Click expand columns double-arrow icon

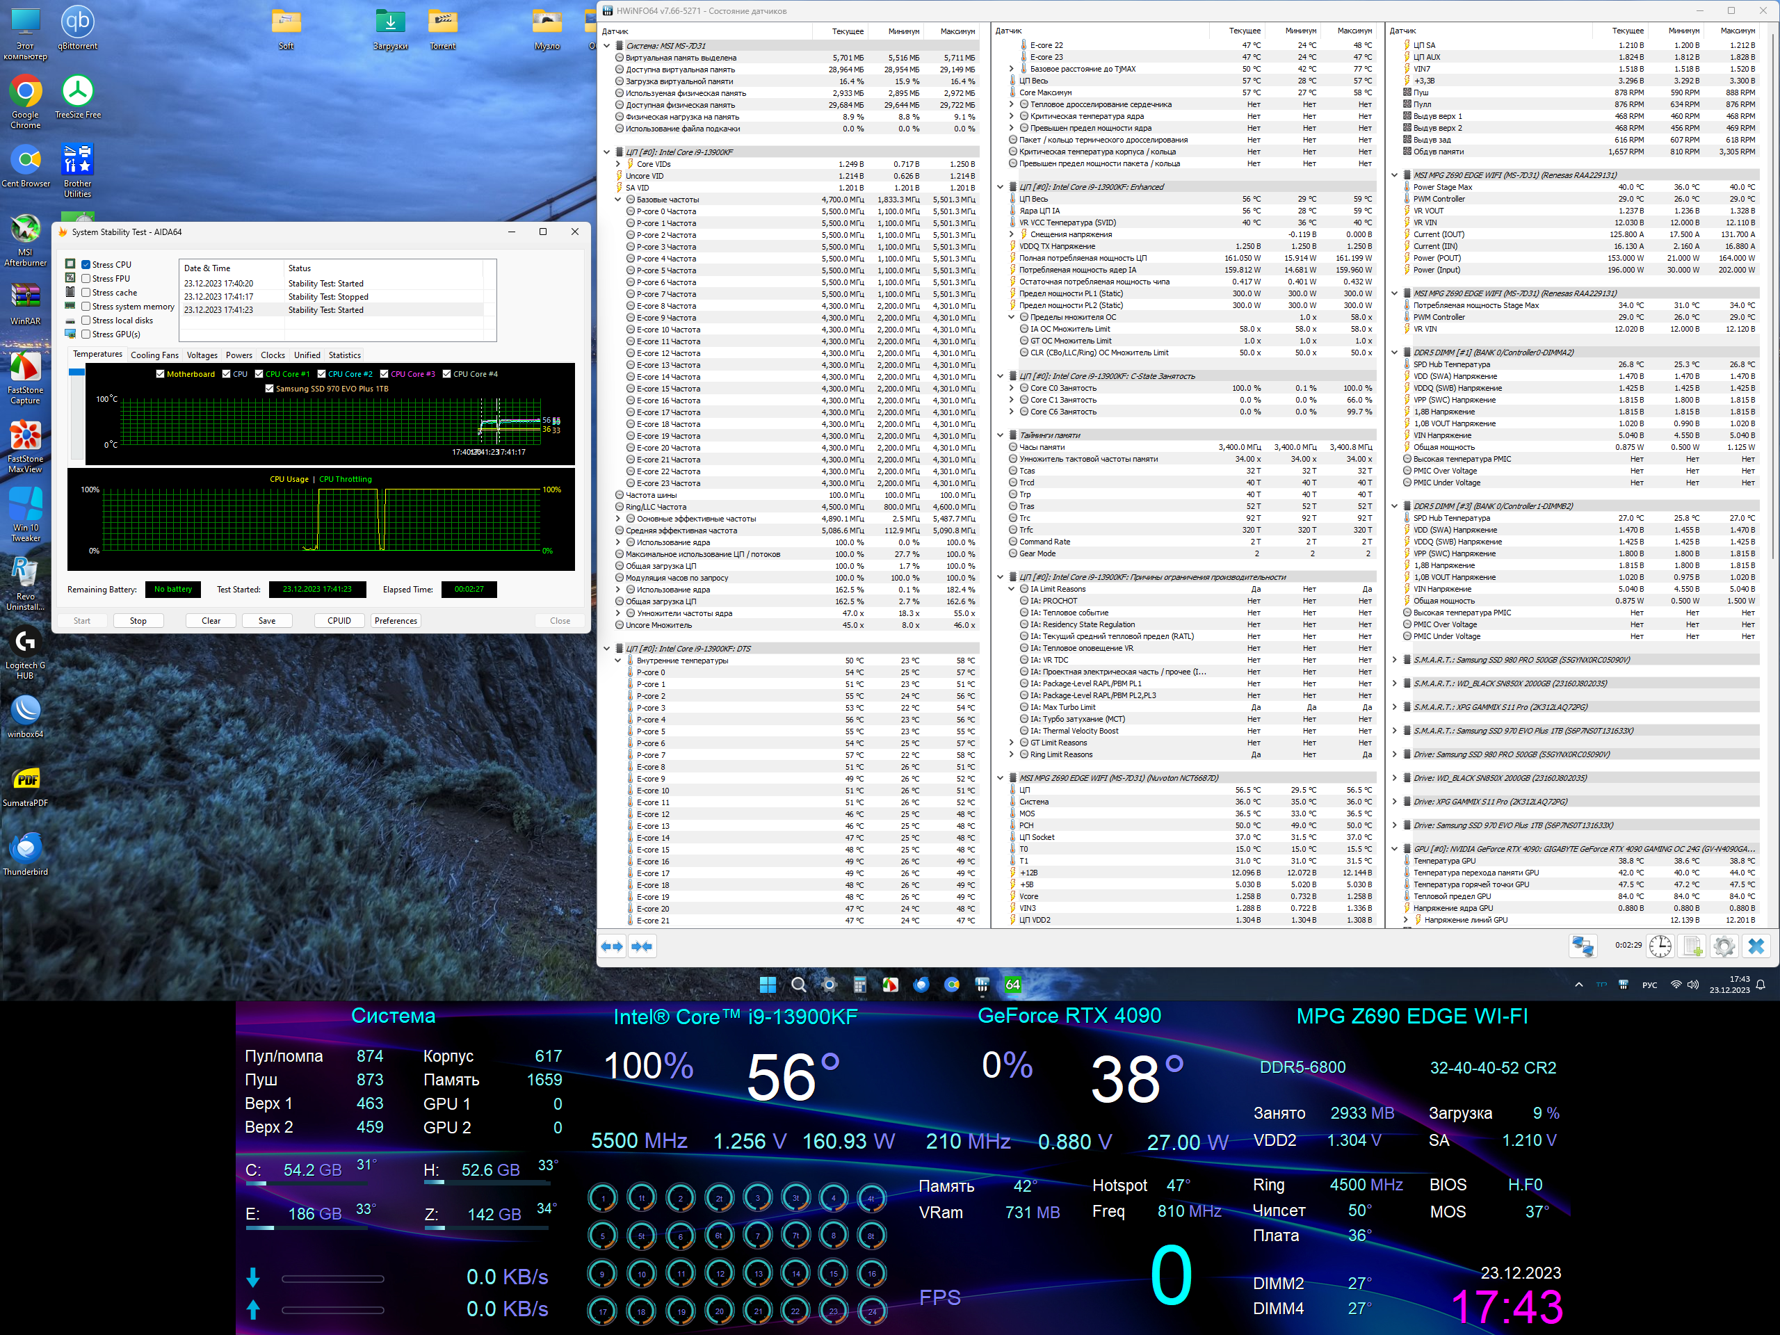point(613,946)
